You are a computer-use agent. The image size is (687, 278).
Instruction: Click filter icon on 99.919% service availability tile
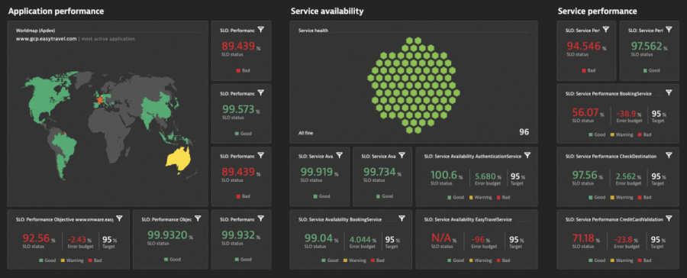coord(340,155)
